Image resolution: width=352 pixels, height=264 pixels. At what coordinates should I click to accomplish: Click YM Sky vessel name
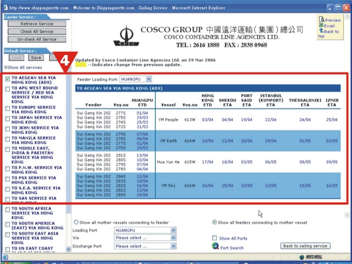click(x=168, y=186)
